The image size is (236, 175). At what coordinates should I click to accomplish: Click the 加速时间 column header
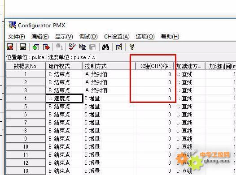(x=221, y=66)
